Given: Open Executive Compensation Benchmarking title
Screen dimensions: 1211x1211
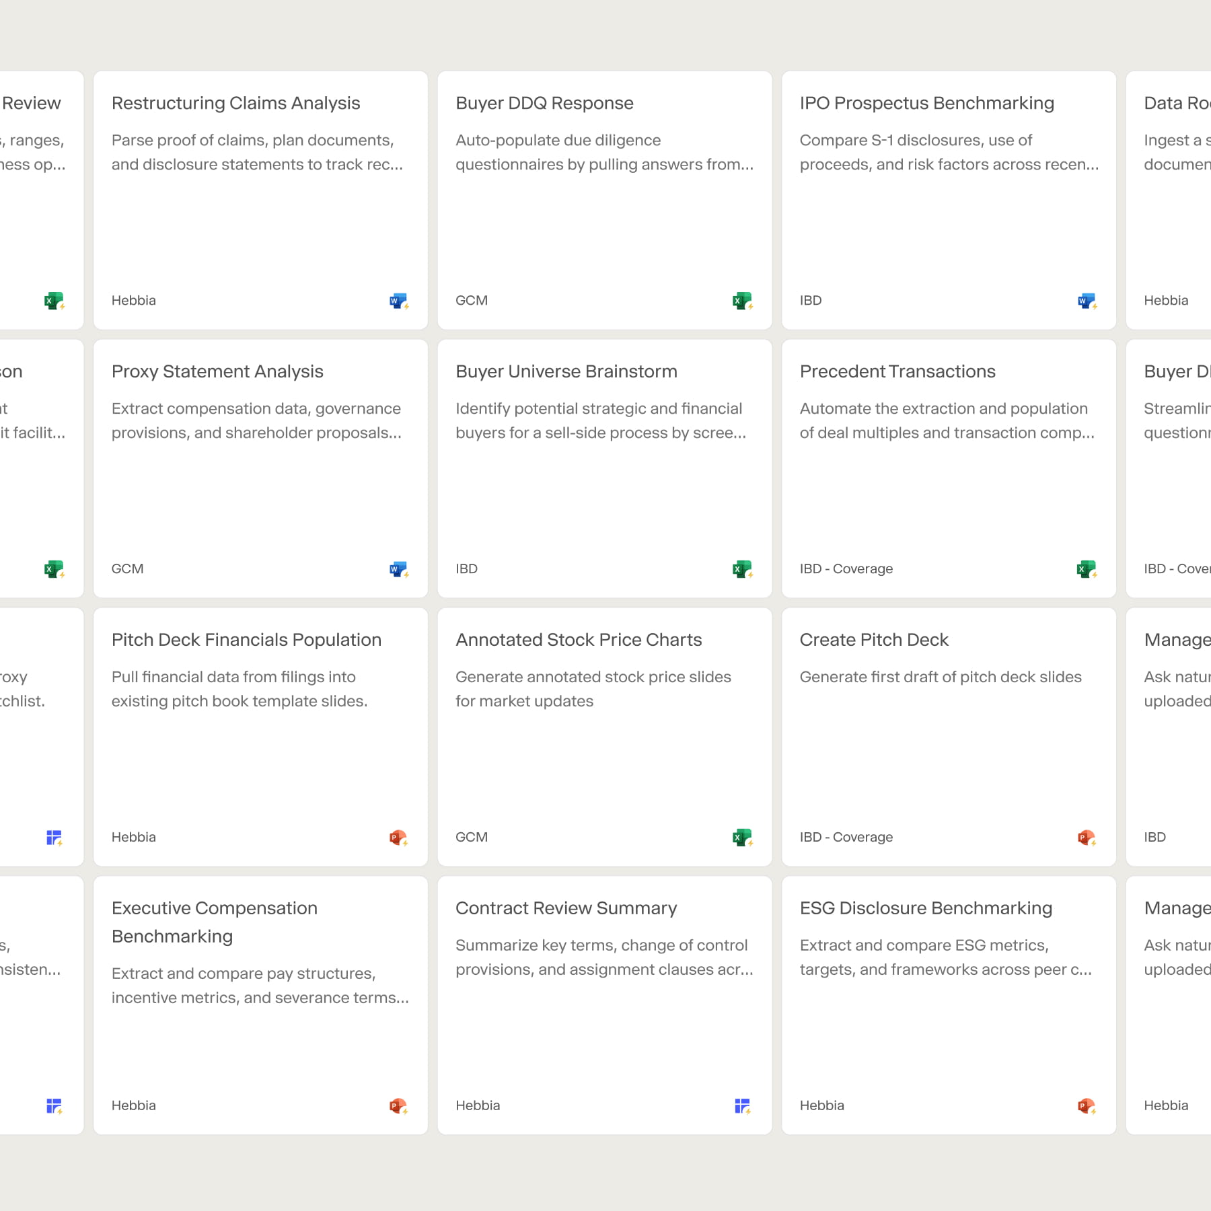Looking at the screenshot, I should click(215, 922).
